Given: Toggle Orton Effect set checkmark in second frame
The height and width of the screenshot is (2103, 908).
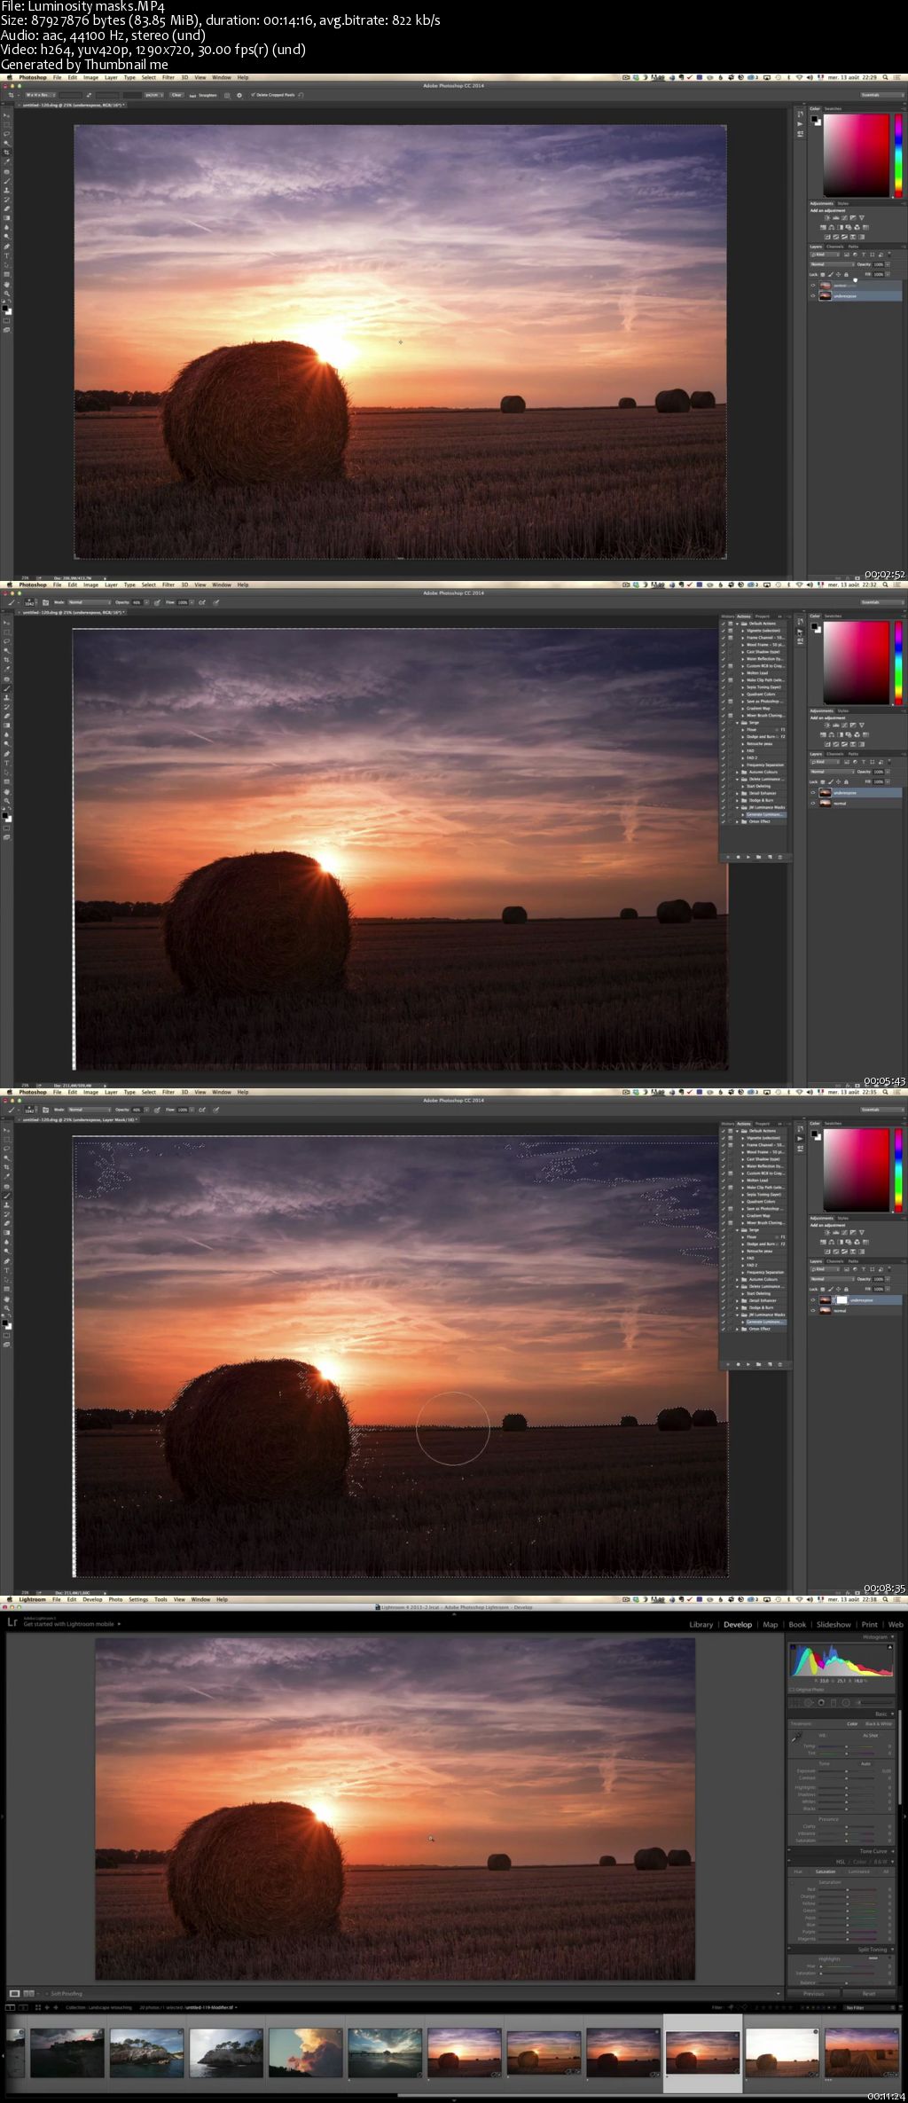Looking at the screenshot, I should [x=724, y=821].
